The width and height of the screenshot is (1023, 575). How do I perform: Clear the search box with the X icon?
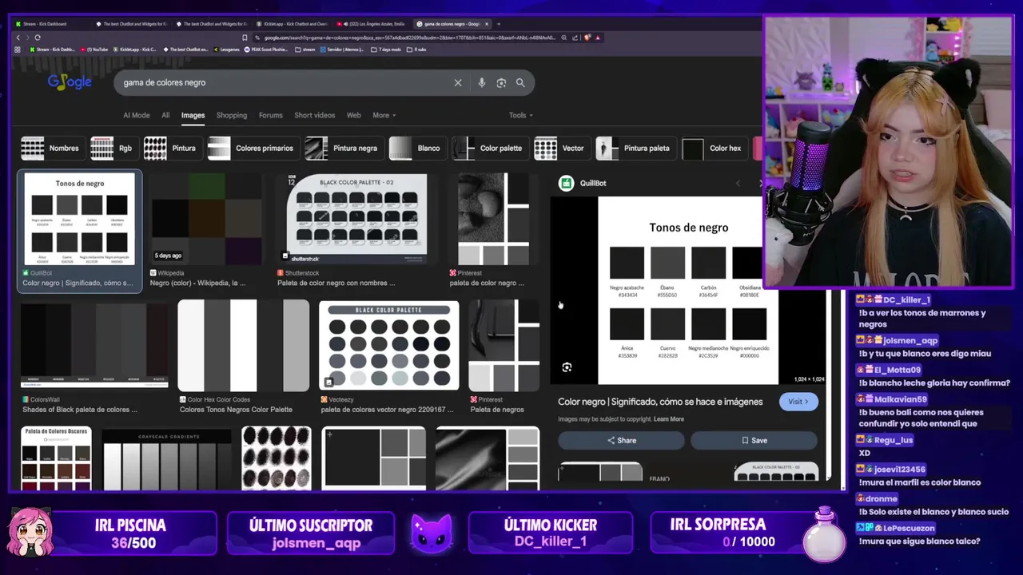point(458,82)
